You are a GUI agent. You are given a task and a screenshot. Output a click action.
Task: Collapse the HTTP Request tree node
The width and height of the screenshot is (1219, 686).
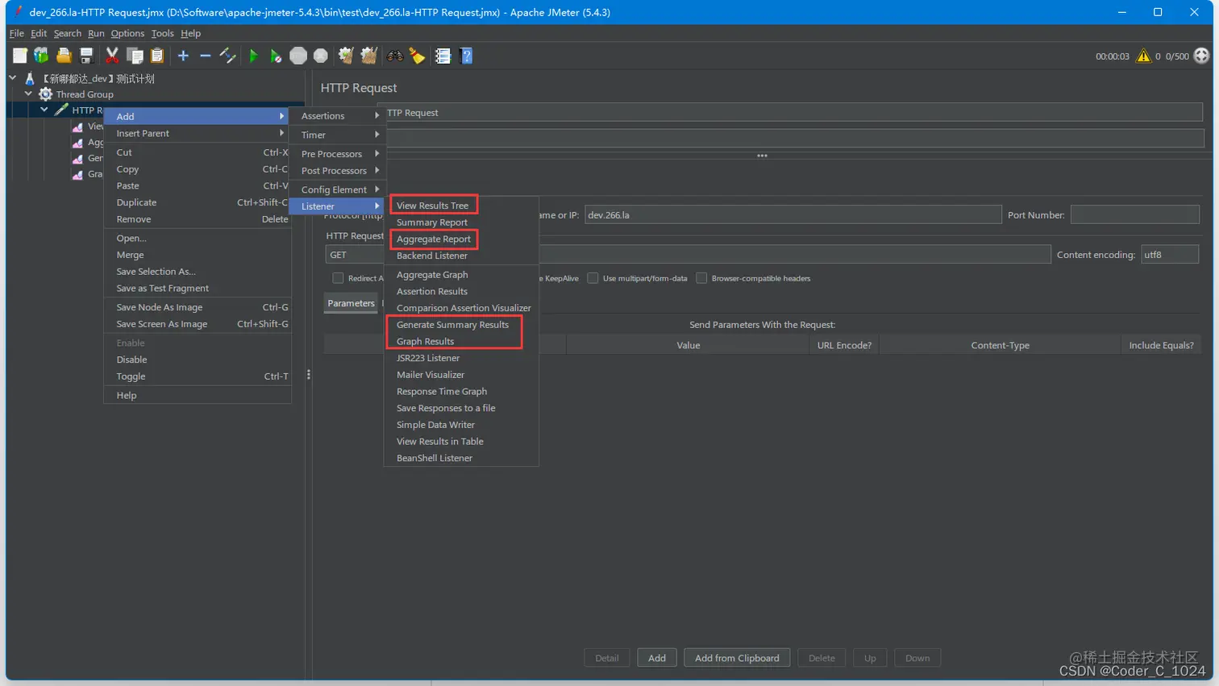[44, 110]
